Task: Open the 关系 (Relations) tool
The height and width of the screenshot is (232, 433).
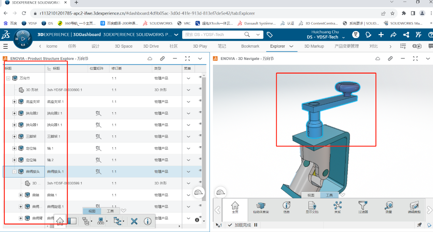Action: pyautogui.click(x=337, y=207)
